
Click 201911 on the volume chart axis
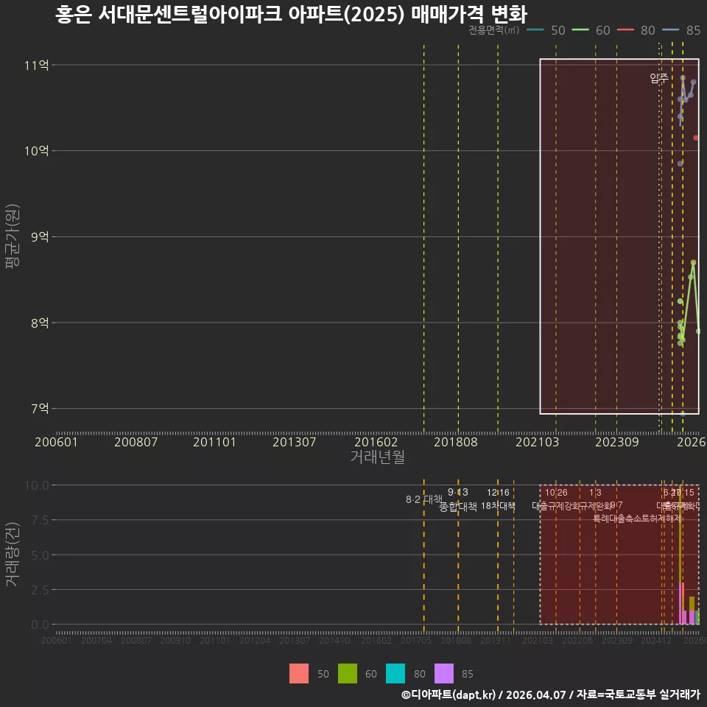[x=495, y=640]
